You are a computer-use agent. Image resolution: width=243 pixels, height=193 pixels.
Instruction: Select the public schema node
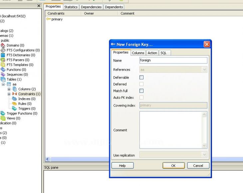coord(5,40)
